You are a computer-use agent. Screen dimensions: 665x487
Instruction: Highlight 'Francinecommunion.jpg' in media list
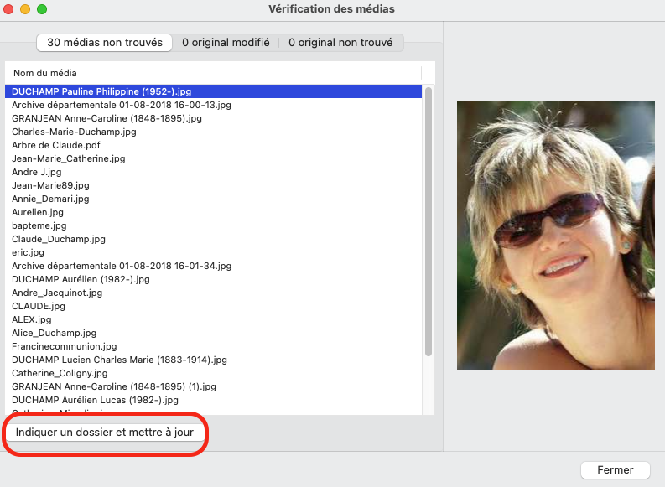[x=64, y=346]
